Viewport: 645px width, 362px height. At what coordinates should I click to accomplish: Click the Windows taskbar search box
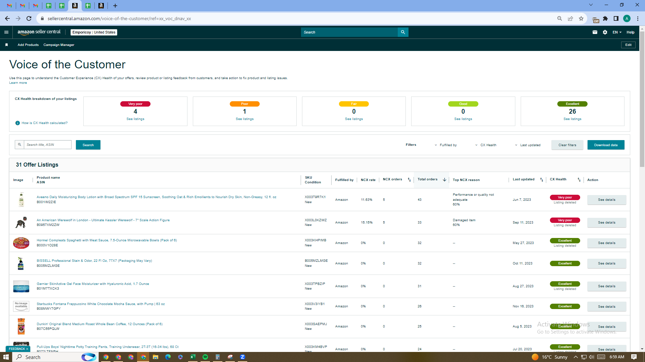[x=55, y=357]
